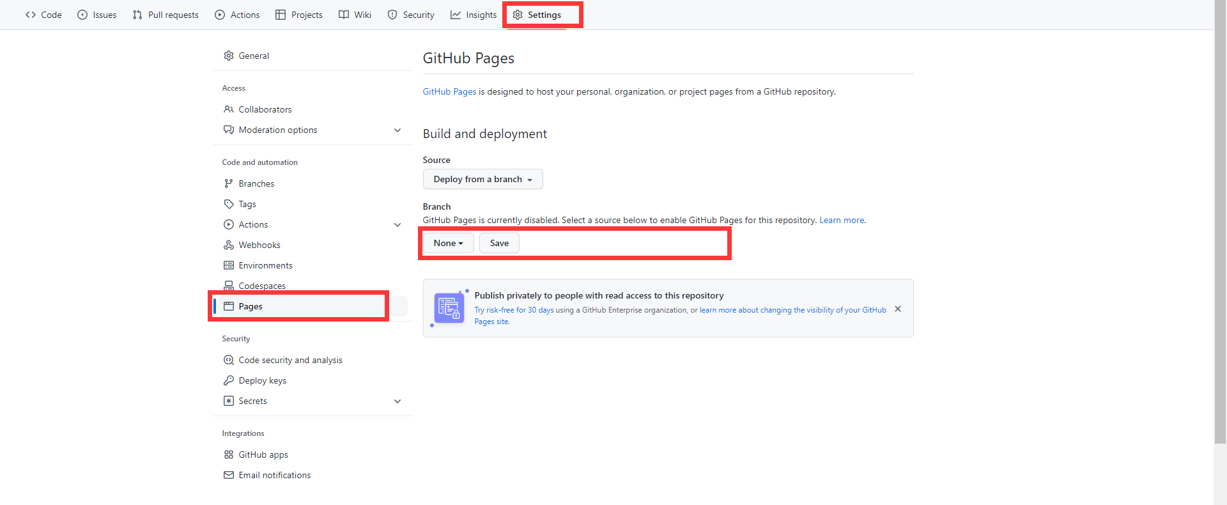Image resolution: width=1227 pixels, height=505 pixels.
Task: View the Insights tab
Action: pyautogui.click(x=474, y=15)
